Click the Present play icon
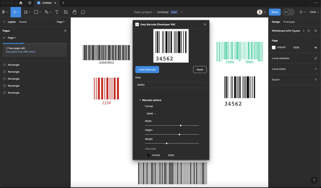 coord(301,12)
